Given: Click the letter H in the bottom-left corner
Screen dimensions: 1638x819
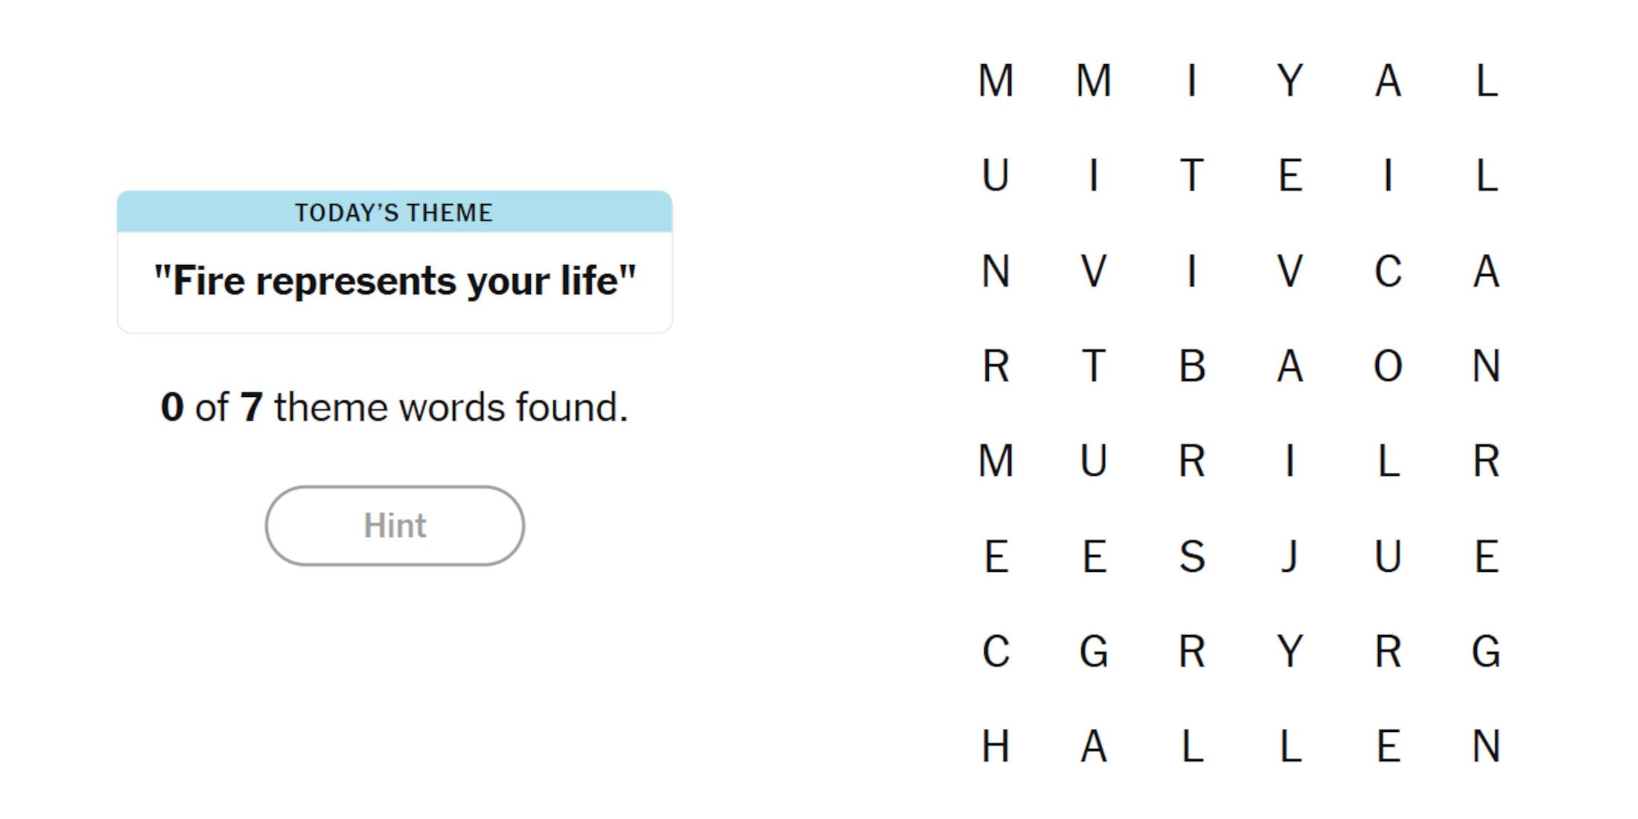Looking at the screenshot, I should [x=995, y=746].
